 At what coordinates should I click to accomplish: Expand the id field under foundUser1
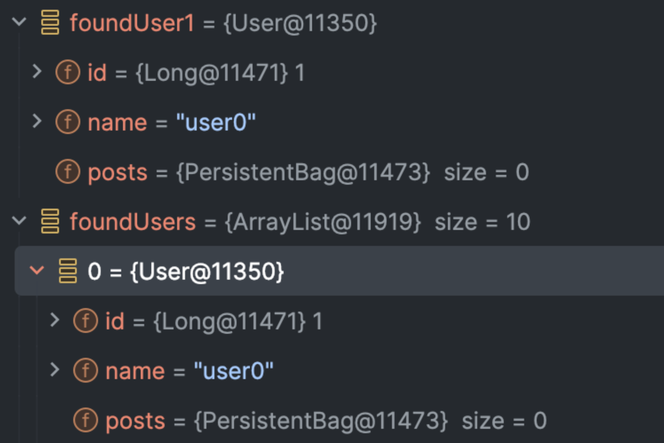[x=37, y=71]
